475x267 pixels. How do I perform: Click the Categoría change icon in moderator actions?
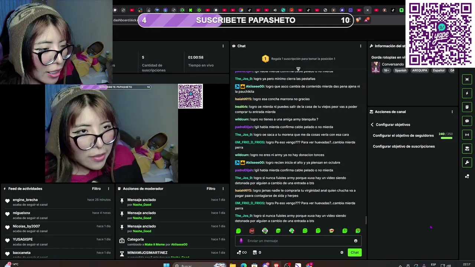[x=122, y=240]
